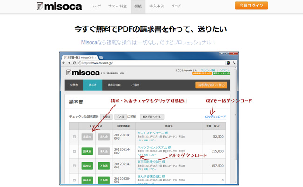Click コピー under 東京印刷株式会社 様
Viewport: 303px width, 187px height.
[x=153, y=169]
